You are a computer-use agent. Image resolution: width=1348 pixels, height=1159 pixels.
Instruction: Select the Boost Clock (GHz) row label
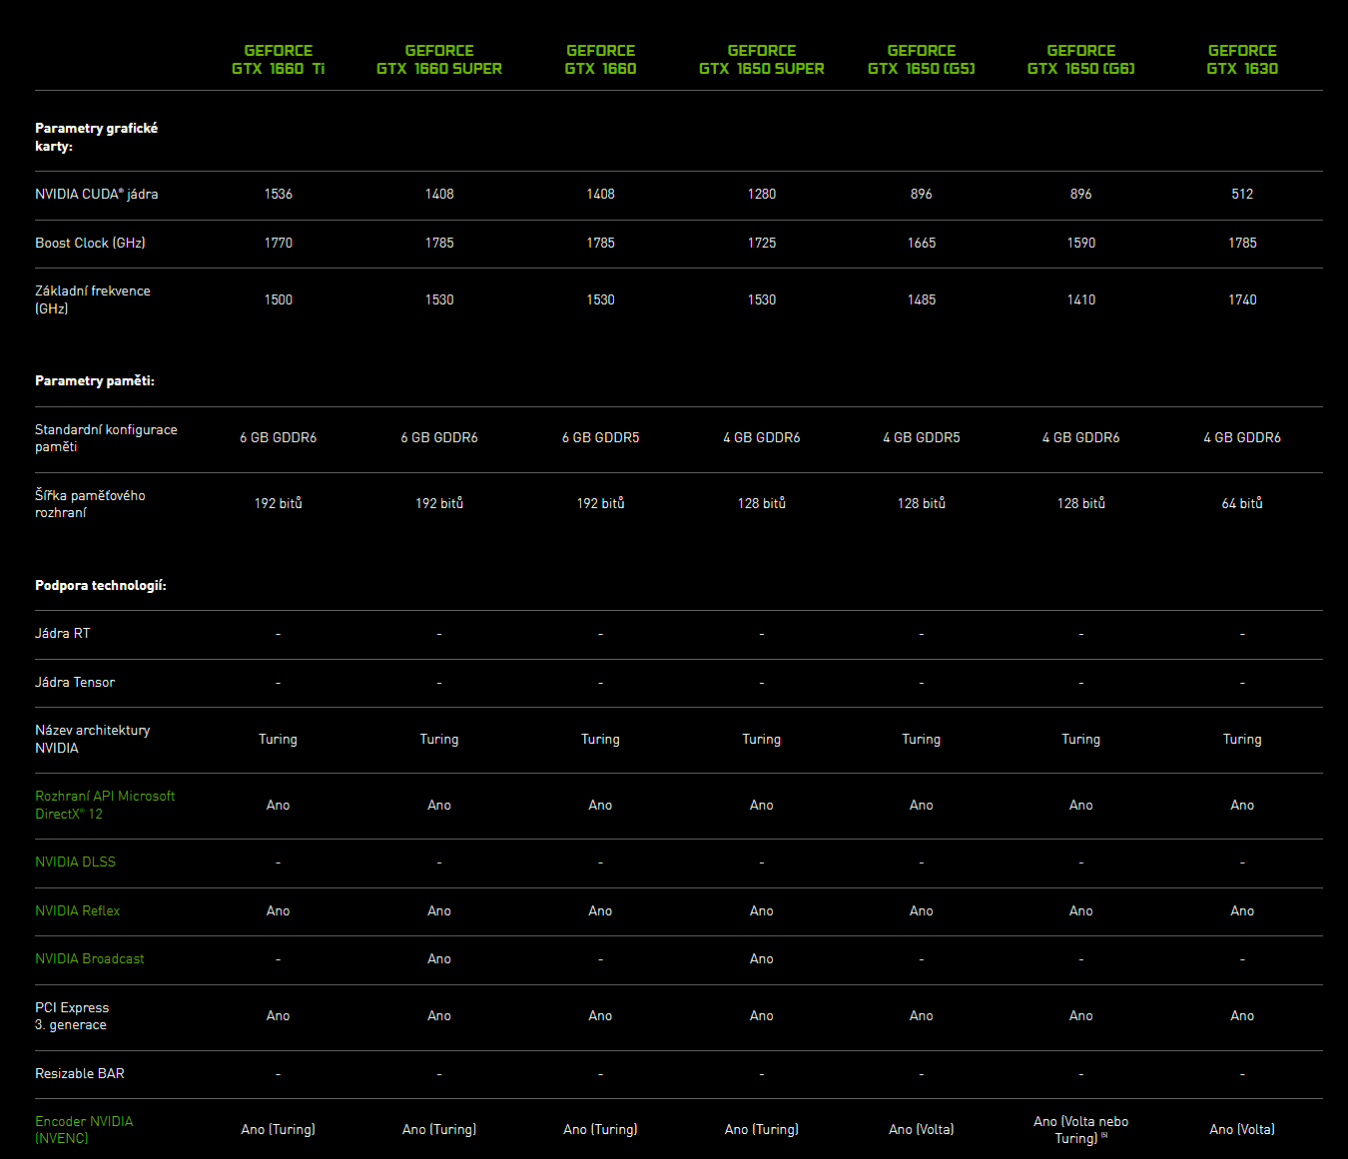(x=90, y=243)
